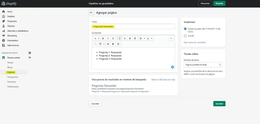Insert a video with the camera icon

click(x=113, y=44)
